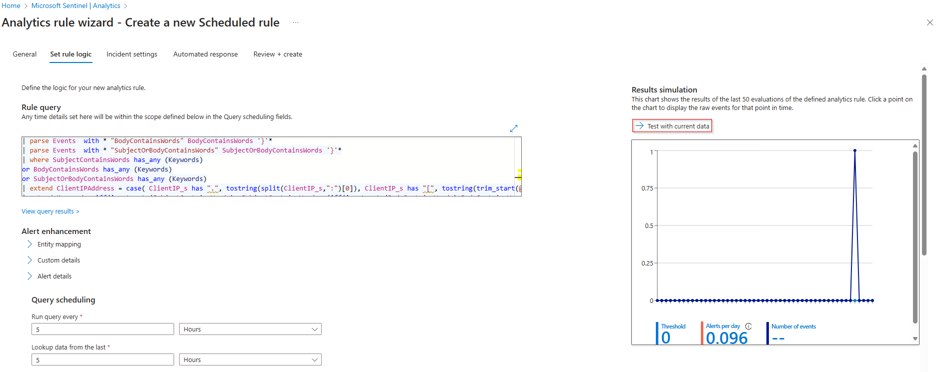The height and width of the screenshot is (372, 937).
Task: Switch to the Incident settings tab
Action: (x=132, y=54)
